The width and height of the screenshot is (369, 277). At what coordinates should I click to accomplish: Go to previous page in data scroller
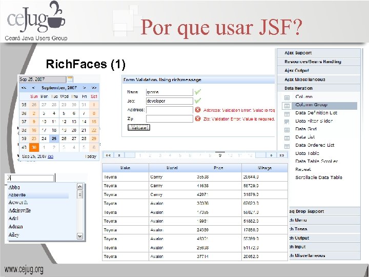119,155
